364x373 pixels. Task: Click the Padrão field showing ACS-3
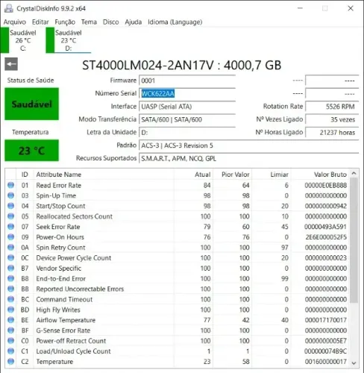[248, 145]
